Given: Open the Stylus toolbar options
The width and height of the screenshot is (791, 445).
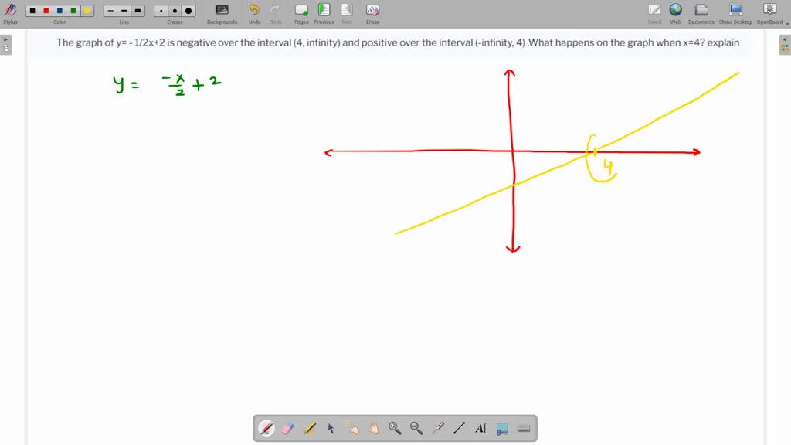Looking at the screenshot, I should click(10, 14).
